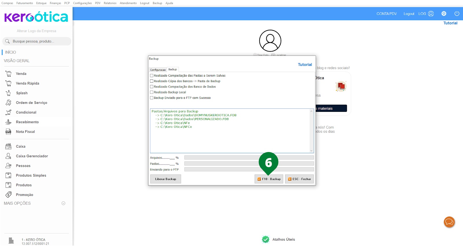
Task: Switch to the Configuracao tab
Action: click(x=158, y=70)
